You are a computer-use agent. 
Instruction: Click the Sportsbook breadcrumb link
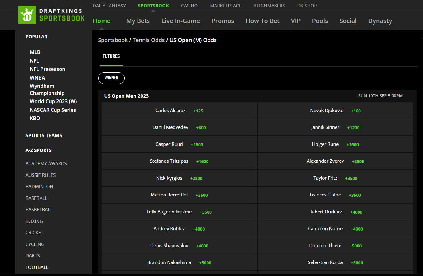point(113,40)
